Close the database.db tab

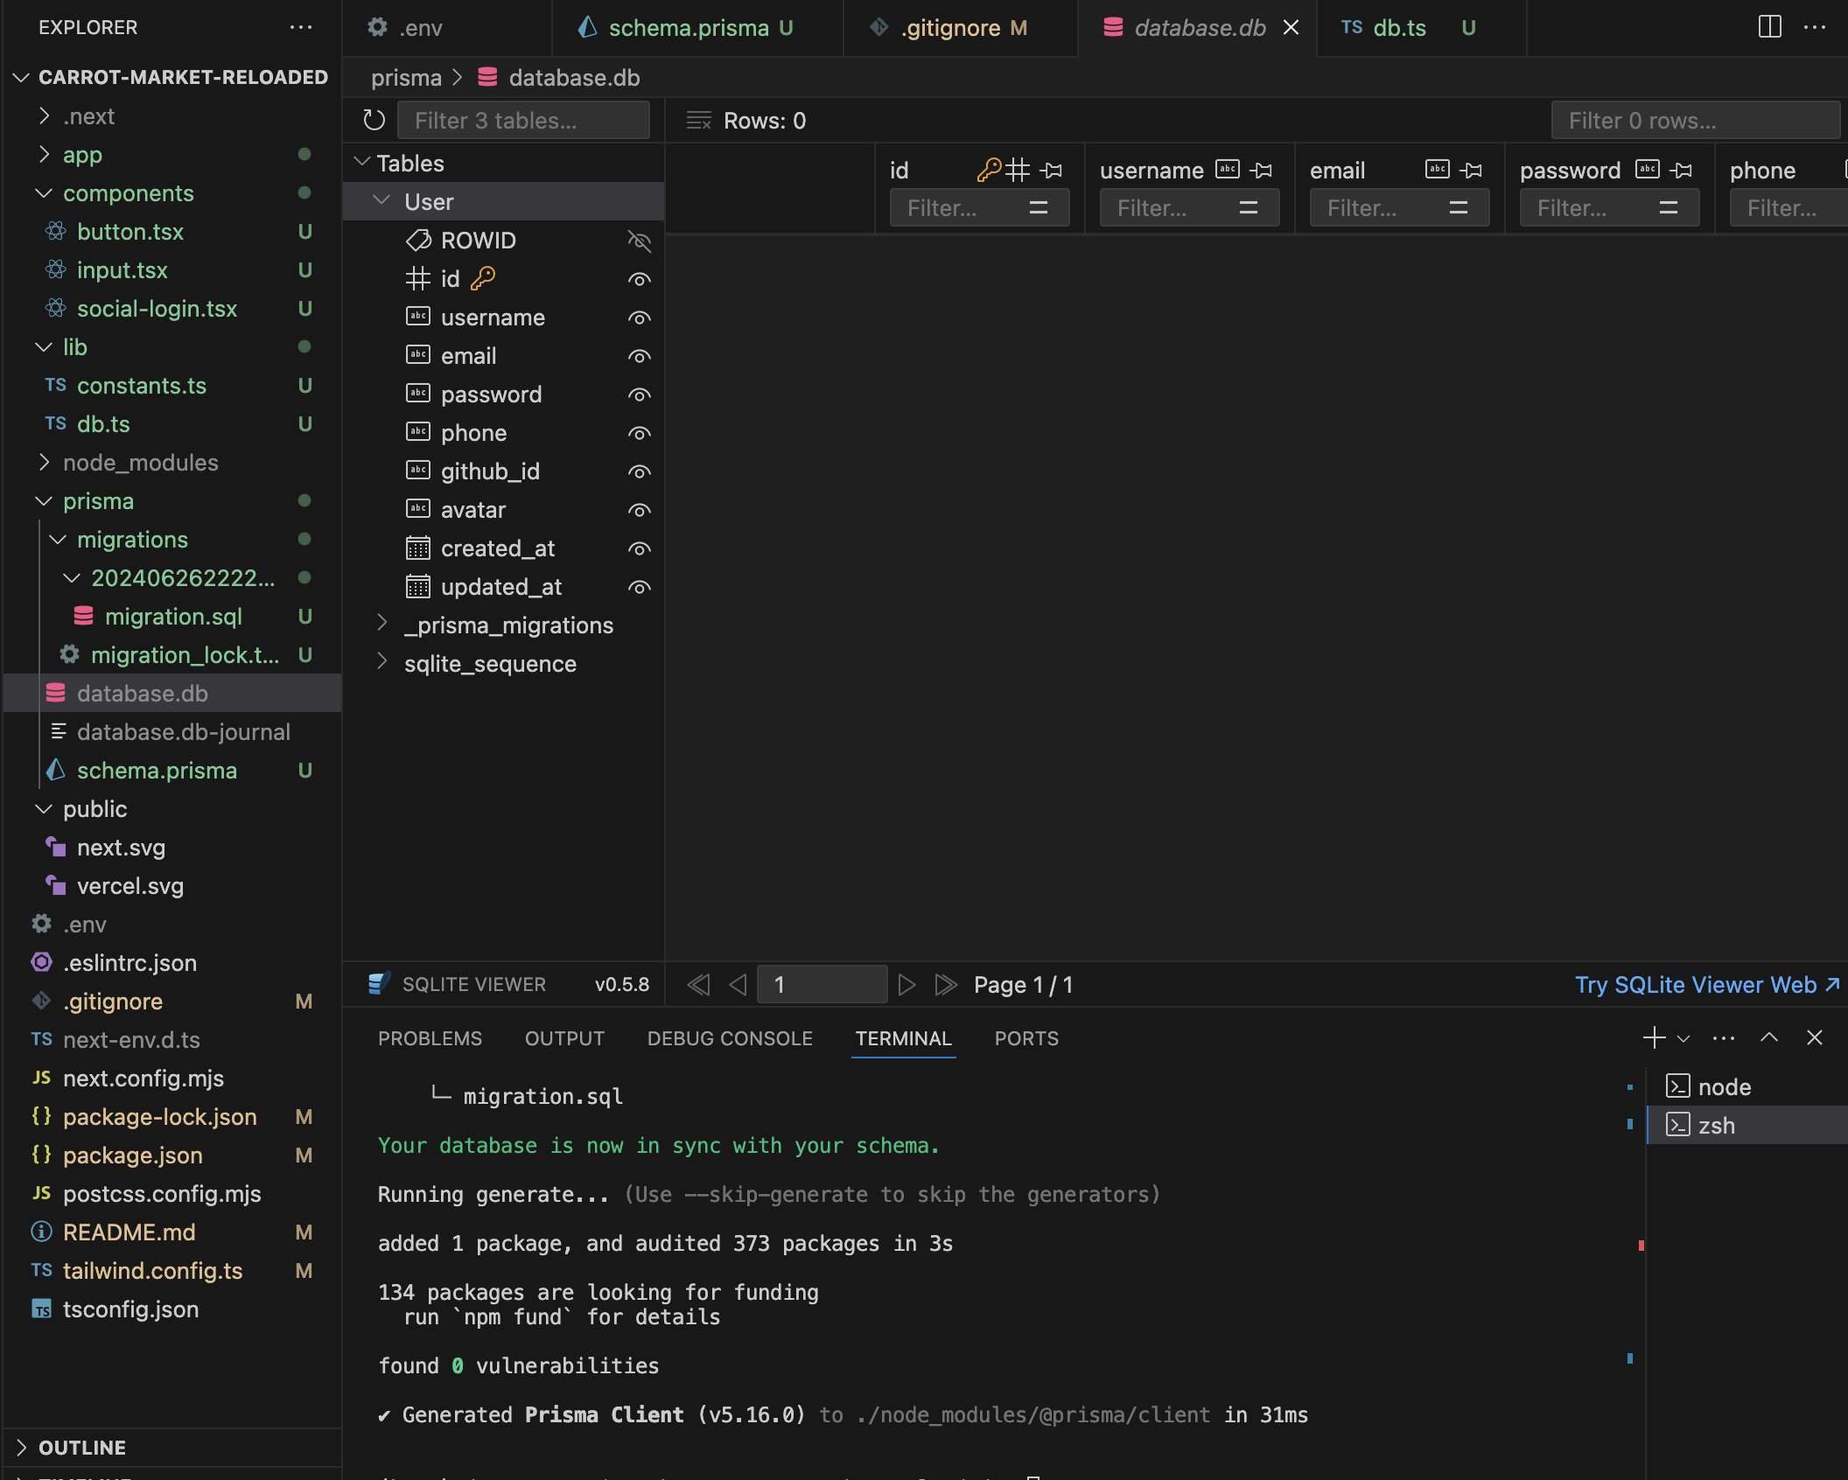[1291, 28]
